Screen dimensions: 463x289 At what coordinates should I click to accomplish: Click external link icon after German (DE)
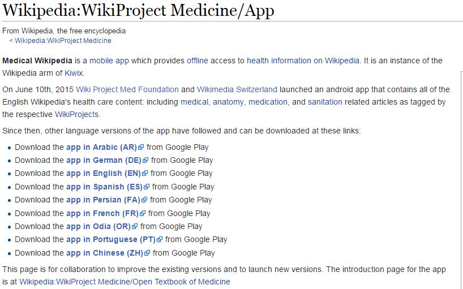pos(145,160)
